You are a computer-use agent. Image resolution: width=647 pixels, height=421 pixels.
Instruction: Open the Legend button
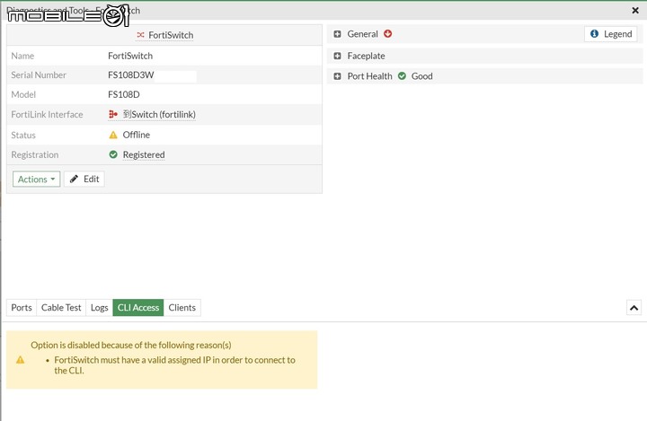pyautogui.click(x=611, y=34)
